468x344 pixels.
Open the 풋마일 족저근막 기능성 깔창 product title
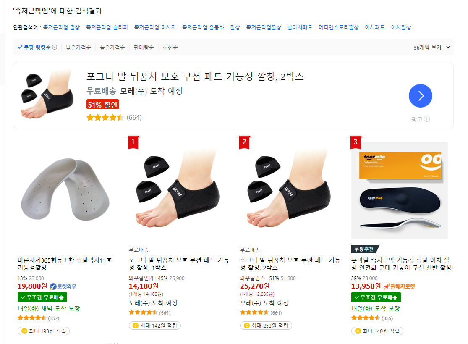pos(401,264)
